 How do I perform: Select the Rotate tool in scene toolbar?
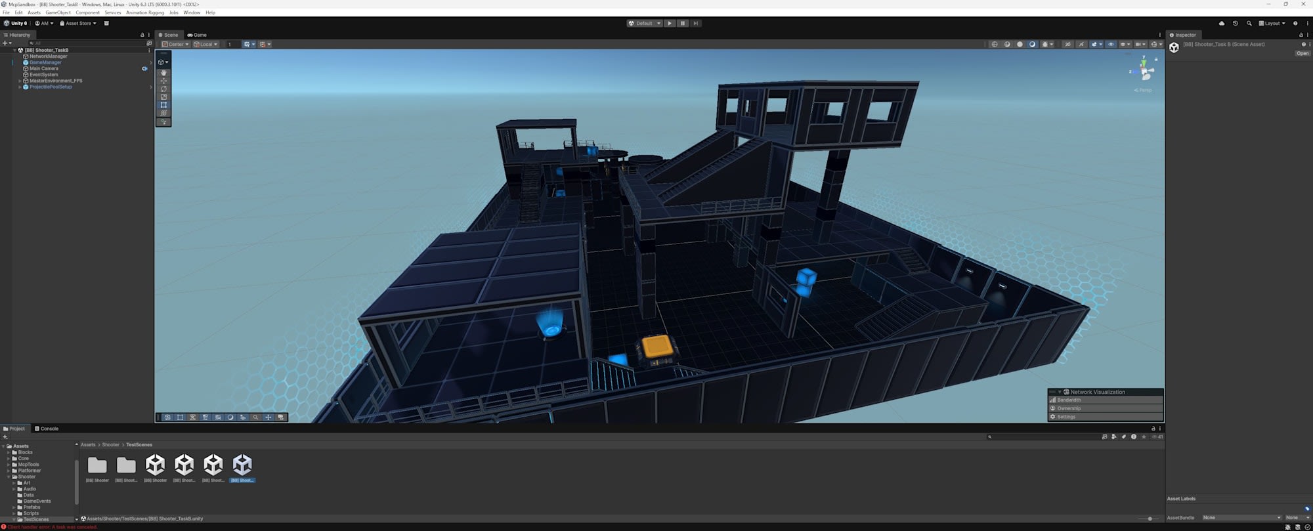[x=164, y=89]
